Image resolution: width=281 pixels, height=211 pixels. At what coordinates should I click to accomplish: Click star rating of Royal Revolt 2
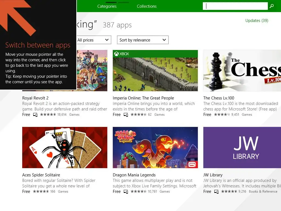48,115
